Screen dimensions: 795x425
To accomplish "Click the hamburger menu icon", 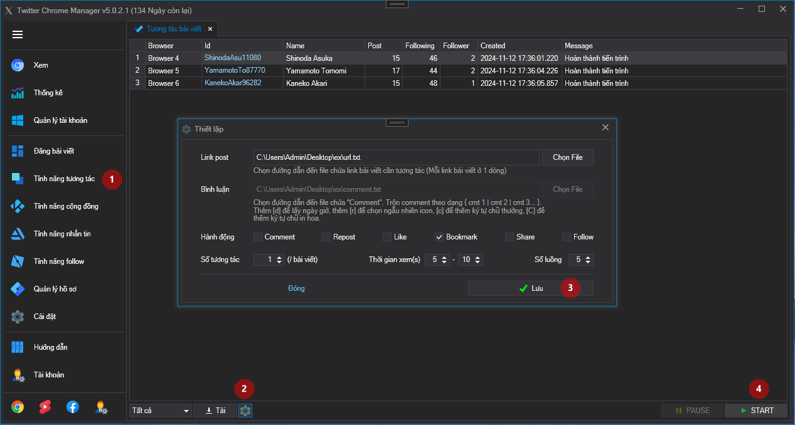I will [18, 34].
